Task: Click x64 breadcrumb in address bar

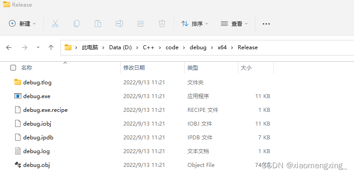Action: (x=222, y=47)
